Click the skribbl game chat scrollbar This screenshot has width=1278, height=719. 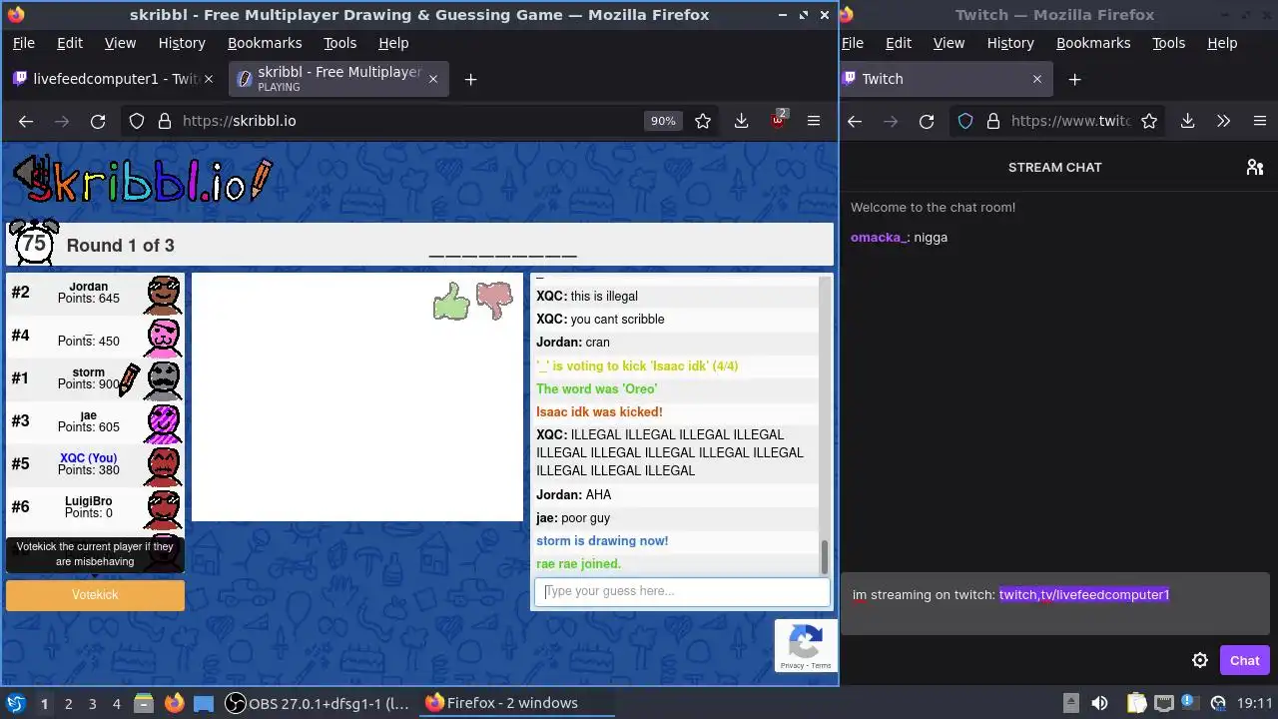click(x=825, y=557)
